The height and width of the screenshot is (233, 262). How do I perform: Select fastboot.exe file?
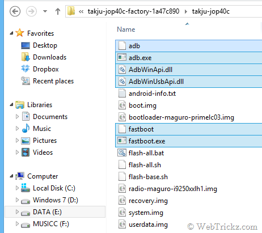point(189,141)
